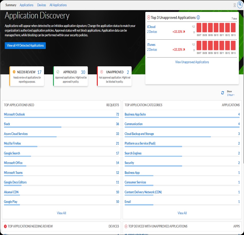Click the green Approved checkmark icon
Screen dimensions: 244x235
click(x=58, y=72)
